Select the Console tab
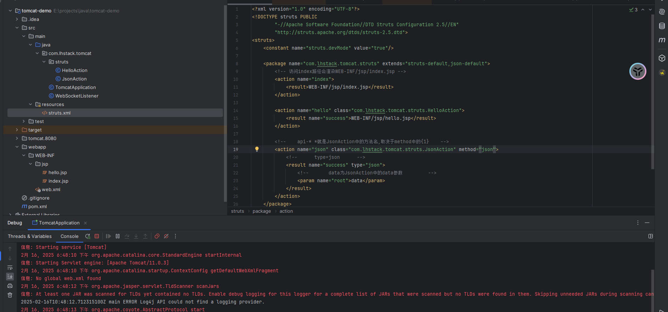 69,236
